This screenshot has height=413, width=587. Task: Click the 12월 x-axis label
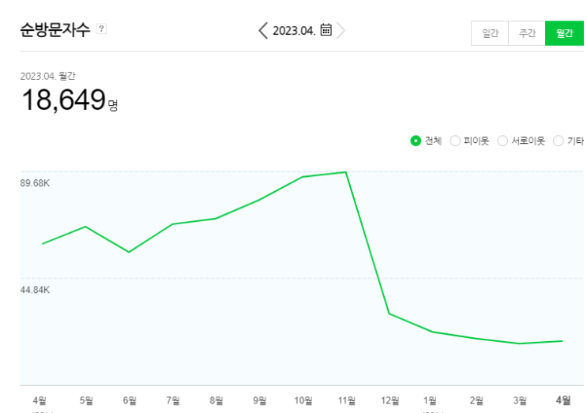tap(390, 400)
